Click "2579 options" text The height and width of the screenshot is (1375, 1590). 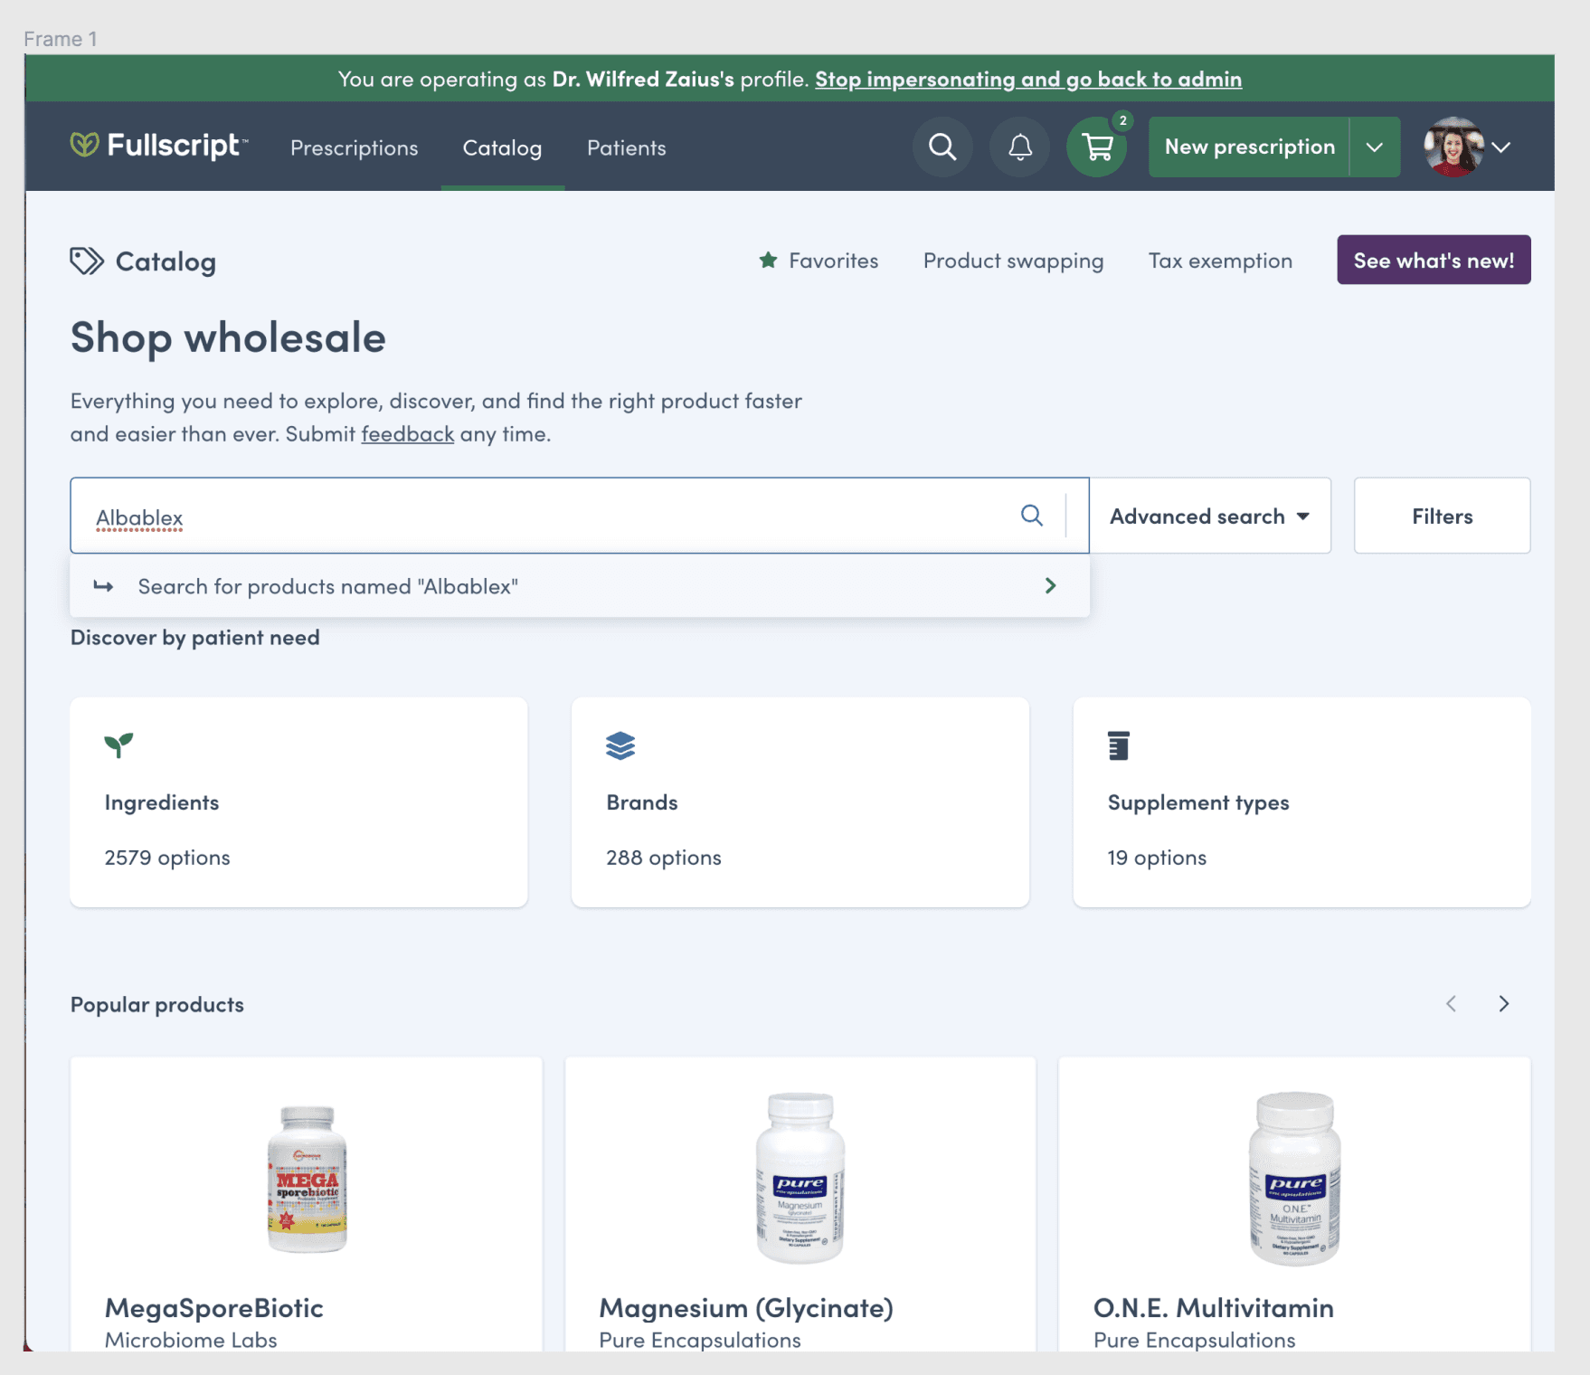tap(167, 857)
